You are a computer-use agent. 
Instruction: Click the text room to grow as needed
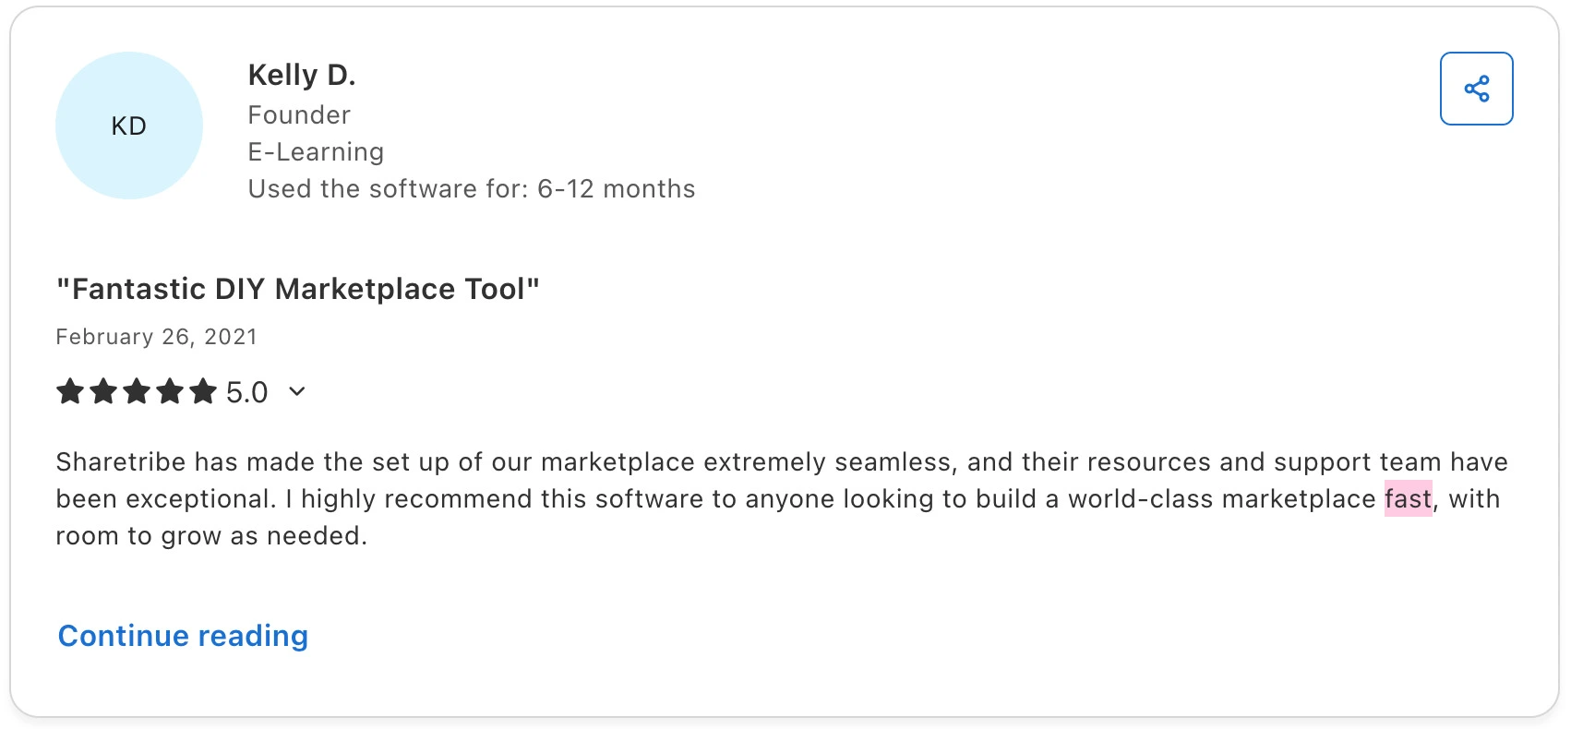211,535
